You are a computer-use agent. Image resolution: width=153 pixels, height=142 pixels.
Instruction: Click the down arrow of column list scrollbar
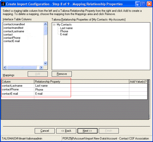click(x=45, y=63)
